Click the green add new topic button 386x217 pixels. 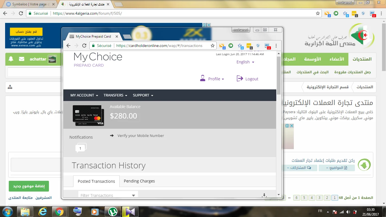29,186
